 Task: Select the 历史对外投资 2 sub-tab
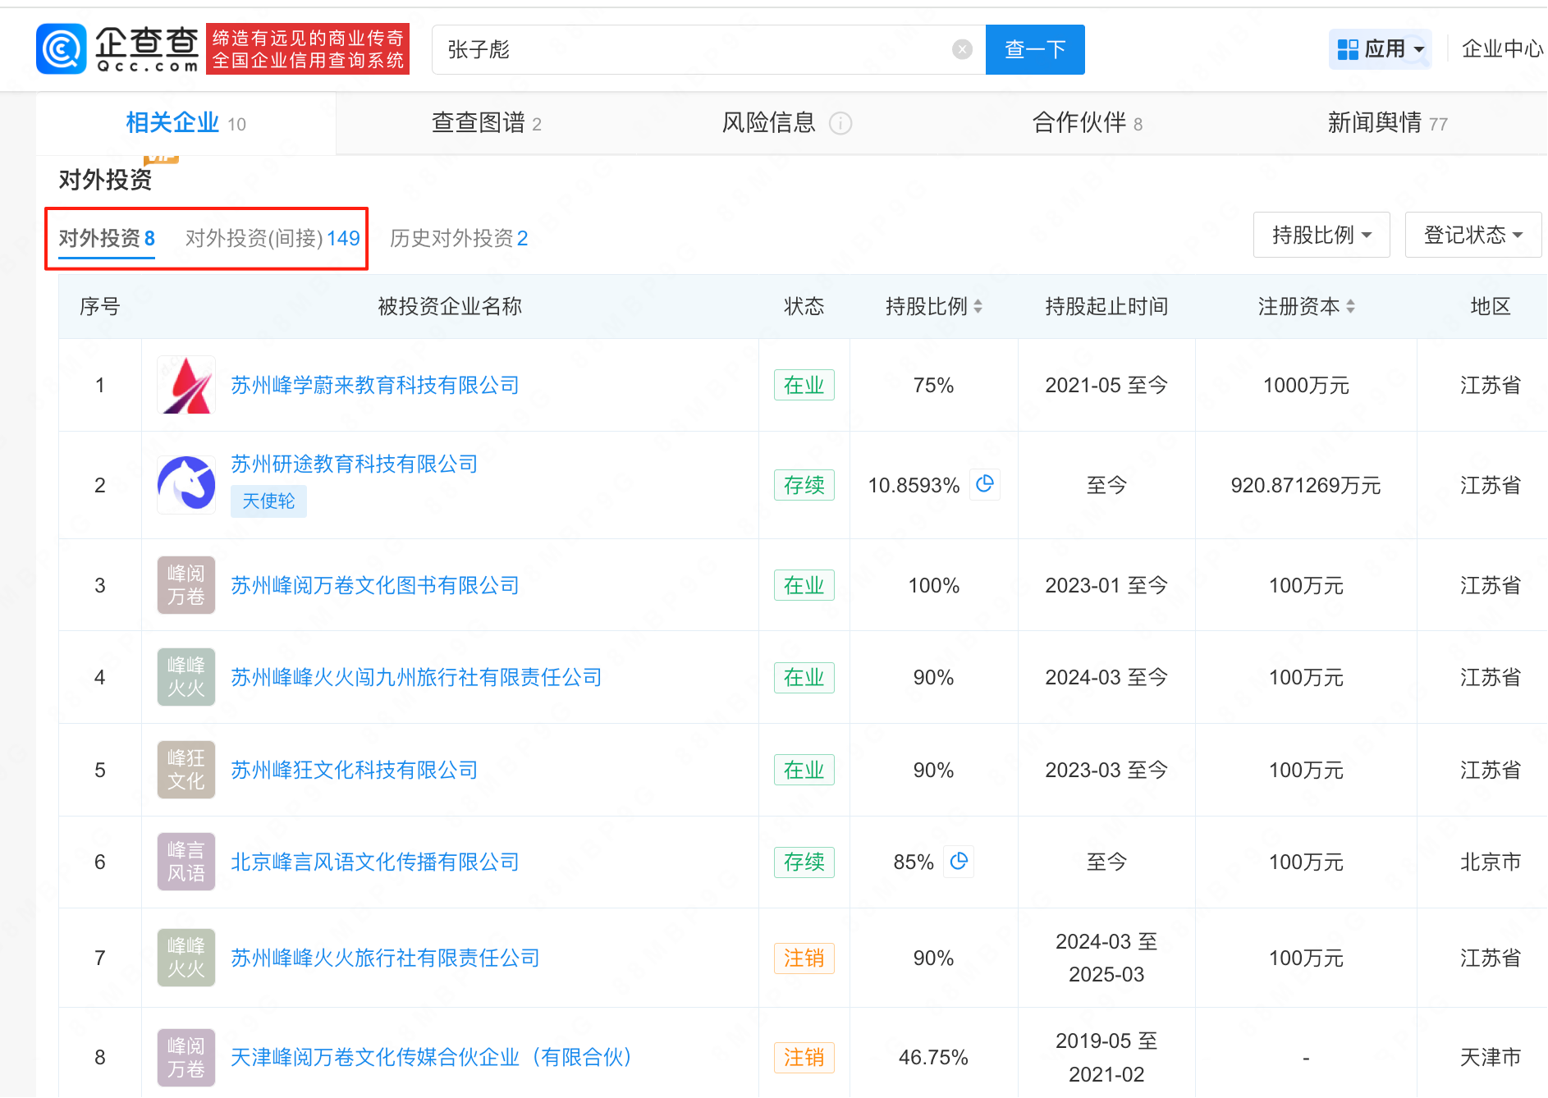[x=459, y=238]
